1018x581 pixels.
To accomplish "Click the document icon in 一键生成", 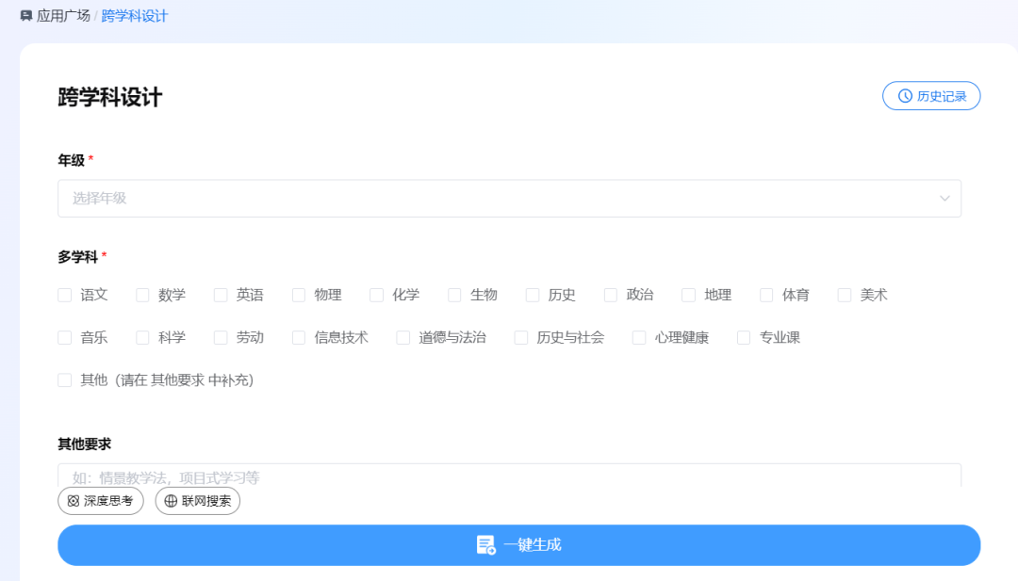I will click(485, 545).
